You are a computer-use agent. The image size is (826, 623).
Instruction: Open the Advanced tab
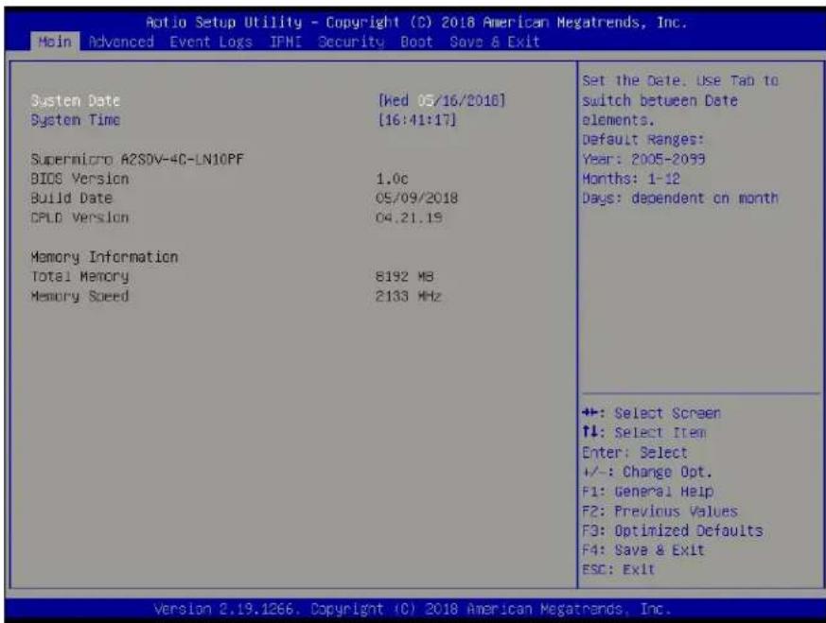[x=121, y=42]
